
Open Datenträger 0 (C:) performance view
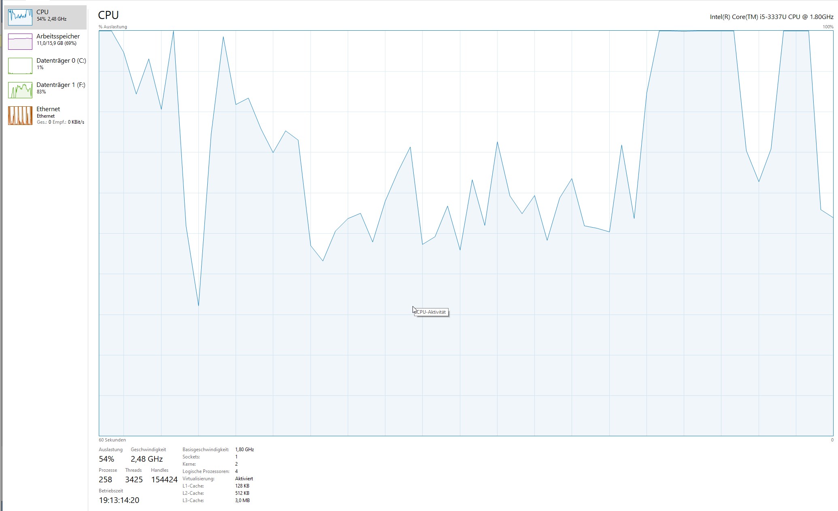[61, 61]
